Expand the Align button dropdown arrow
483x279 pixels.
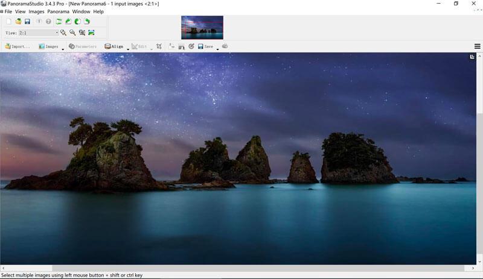(x=128, y=49)
